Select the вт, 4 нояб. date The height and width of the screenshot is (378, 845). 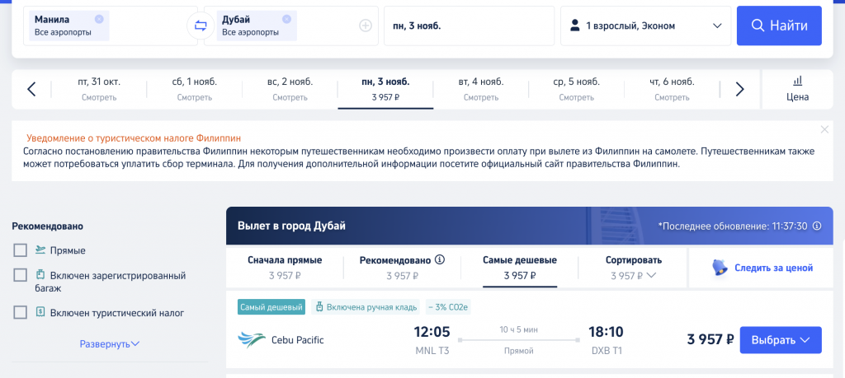point(481,89)
